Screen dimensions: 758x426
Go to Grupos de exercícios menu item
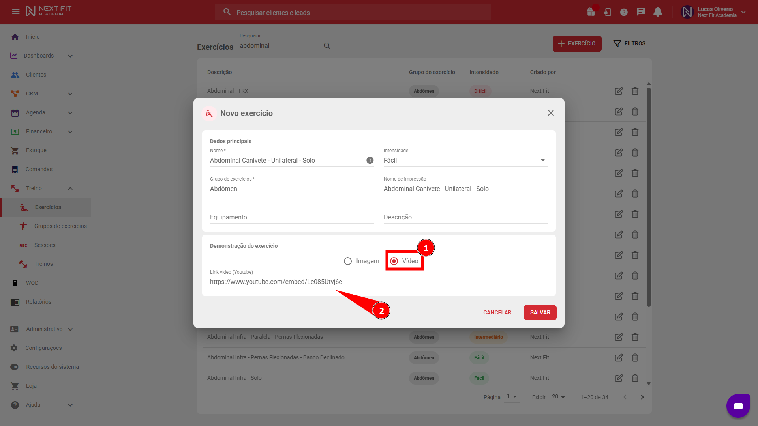click(x=60, y=226)
